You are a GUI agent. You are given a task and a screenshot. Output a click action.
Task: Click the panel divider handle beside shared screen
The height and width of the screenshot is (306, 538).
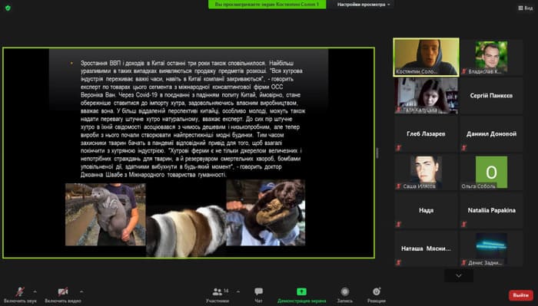tap(377, 153)
